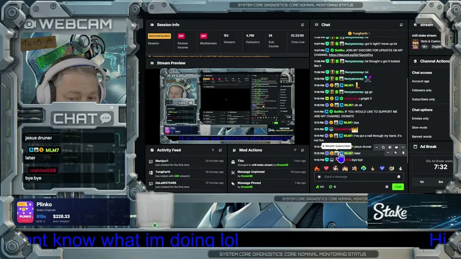Screen dimensions: 461x259
Task: Open Banned words chat option
Action: [422, 137]
